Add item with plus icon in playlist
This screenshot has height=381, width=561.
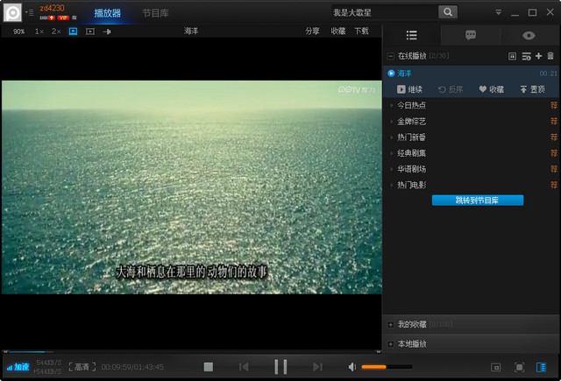coord(538,56)
